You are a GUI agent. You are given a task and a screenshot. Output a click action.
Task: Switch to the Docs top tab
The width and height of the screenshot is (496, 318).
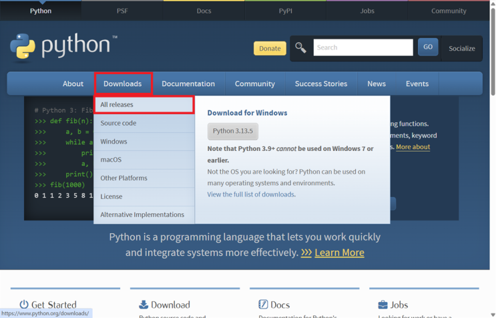(x=204, y=11)
